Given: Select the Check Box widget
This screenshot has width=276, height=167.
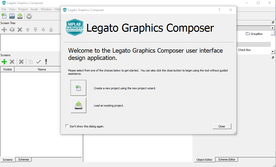Looking at the screenshot, I should [244, 50].
